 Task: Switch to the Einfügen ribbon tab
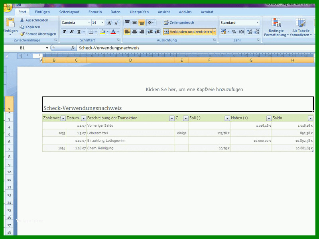(42, 12)
